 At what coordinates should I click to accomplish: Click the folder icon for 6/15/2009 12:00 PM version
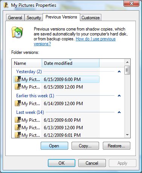point(18,87)
